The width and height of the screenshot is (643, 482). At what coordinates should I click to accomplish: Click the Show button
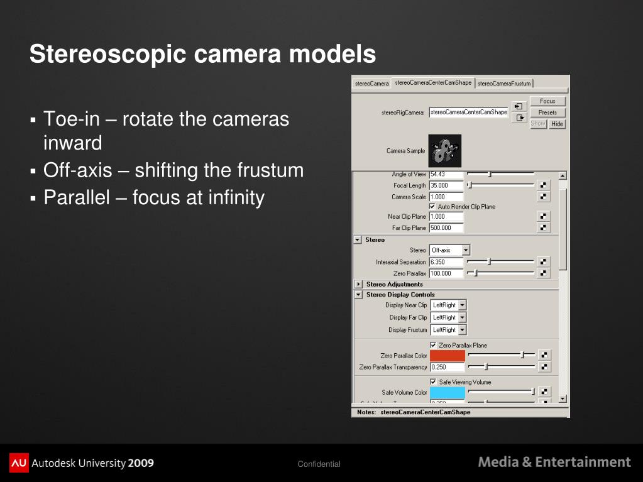pos(538,123)
